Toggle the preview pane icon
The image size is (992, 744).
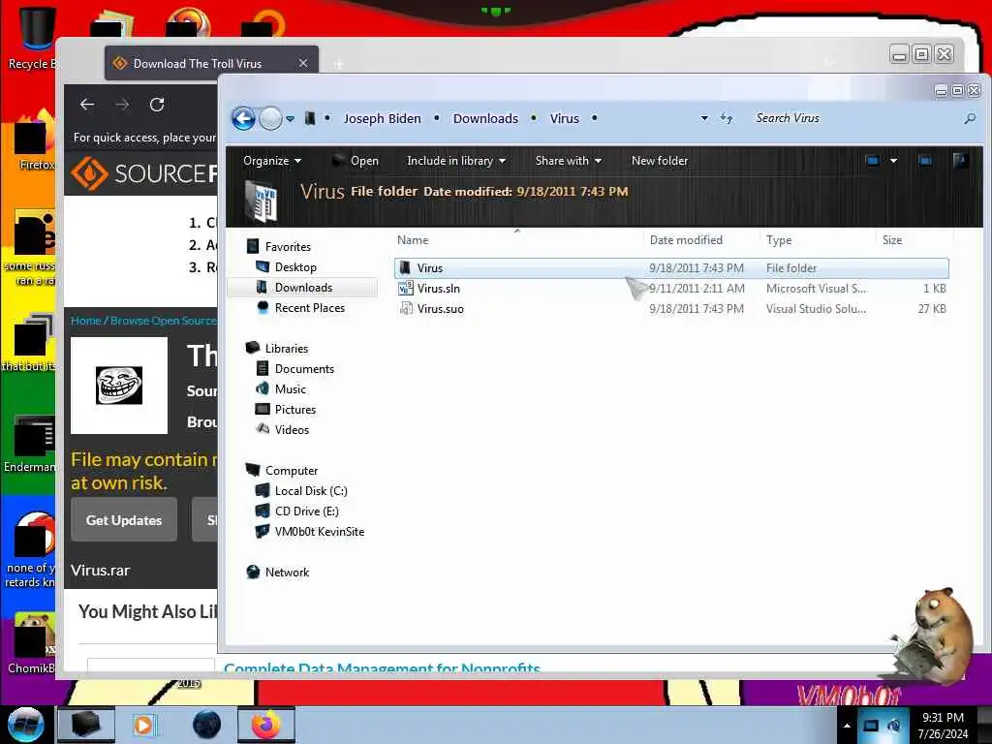pyautogui.click(x=925, y=161)
